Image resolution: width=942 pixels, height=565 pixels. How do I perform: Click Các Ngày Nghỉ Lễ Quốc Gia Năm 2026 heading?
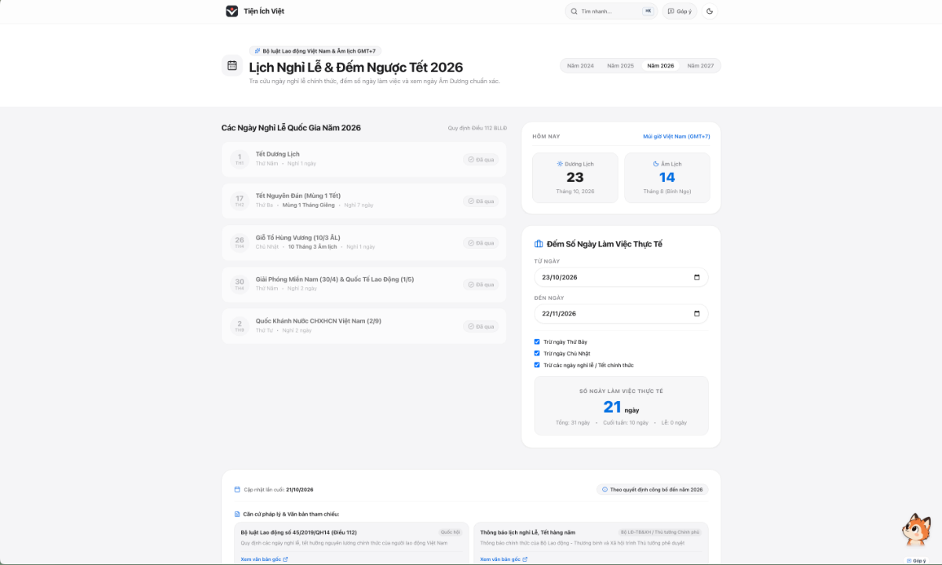291,127
